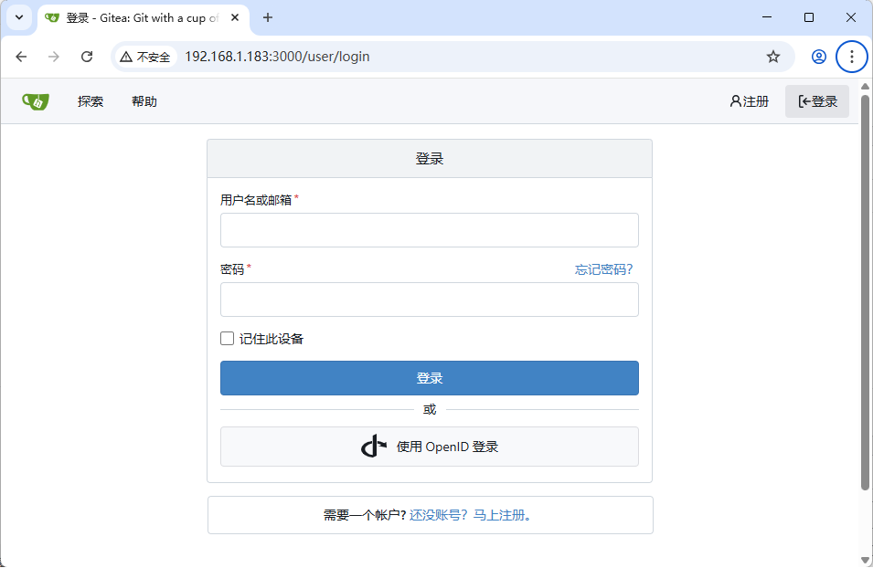The image size is (873, 568).
Task: Check the 记住此设备 checkbox
Action: click(227, 338)
